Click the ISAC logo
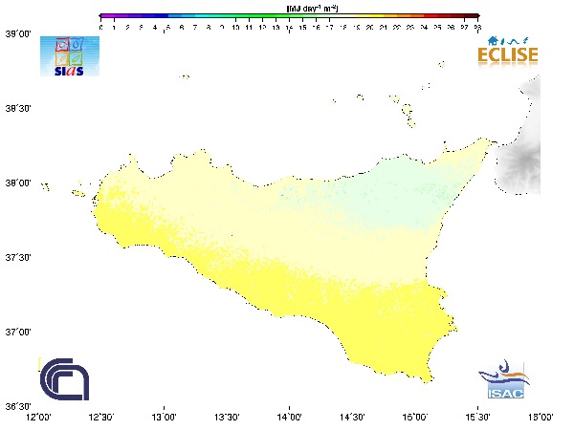This screenshot has width=574, height=430. click(x=505, y=379)
